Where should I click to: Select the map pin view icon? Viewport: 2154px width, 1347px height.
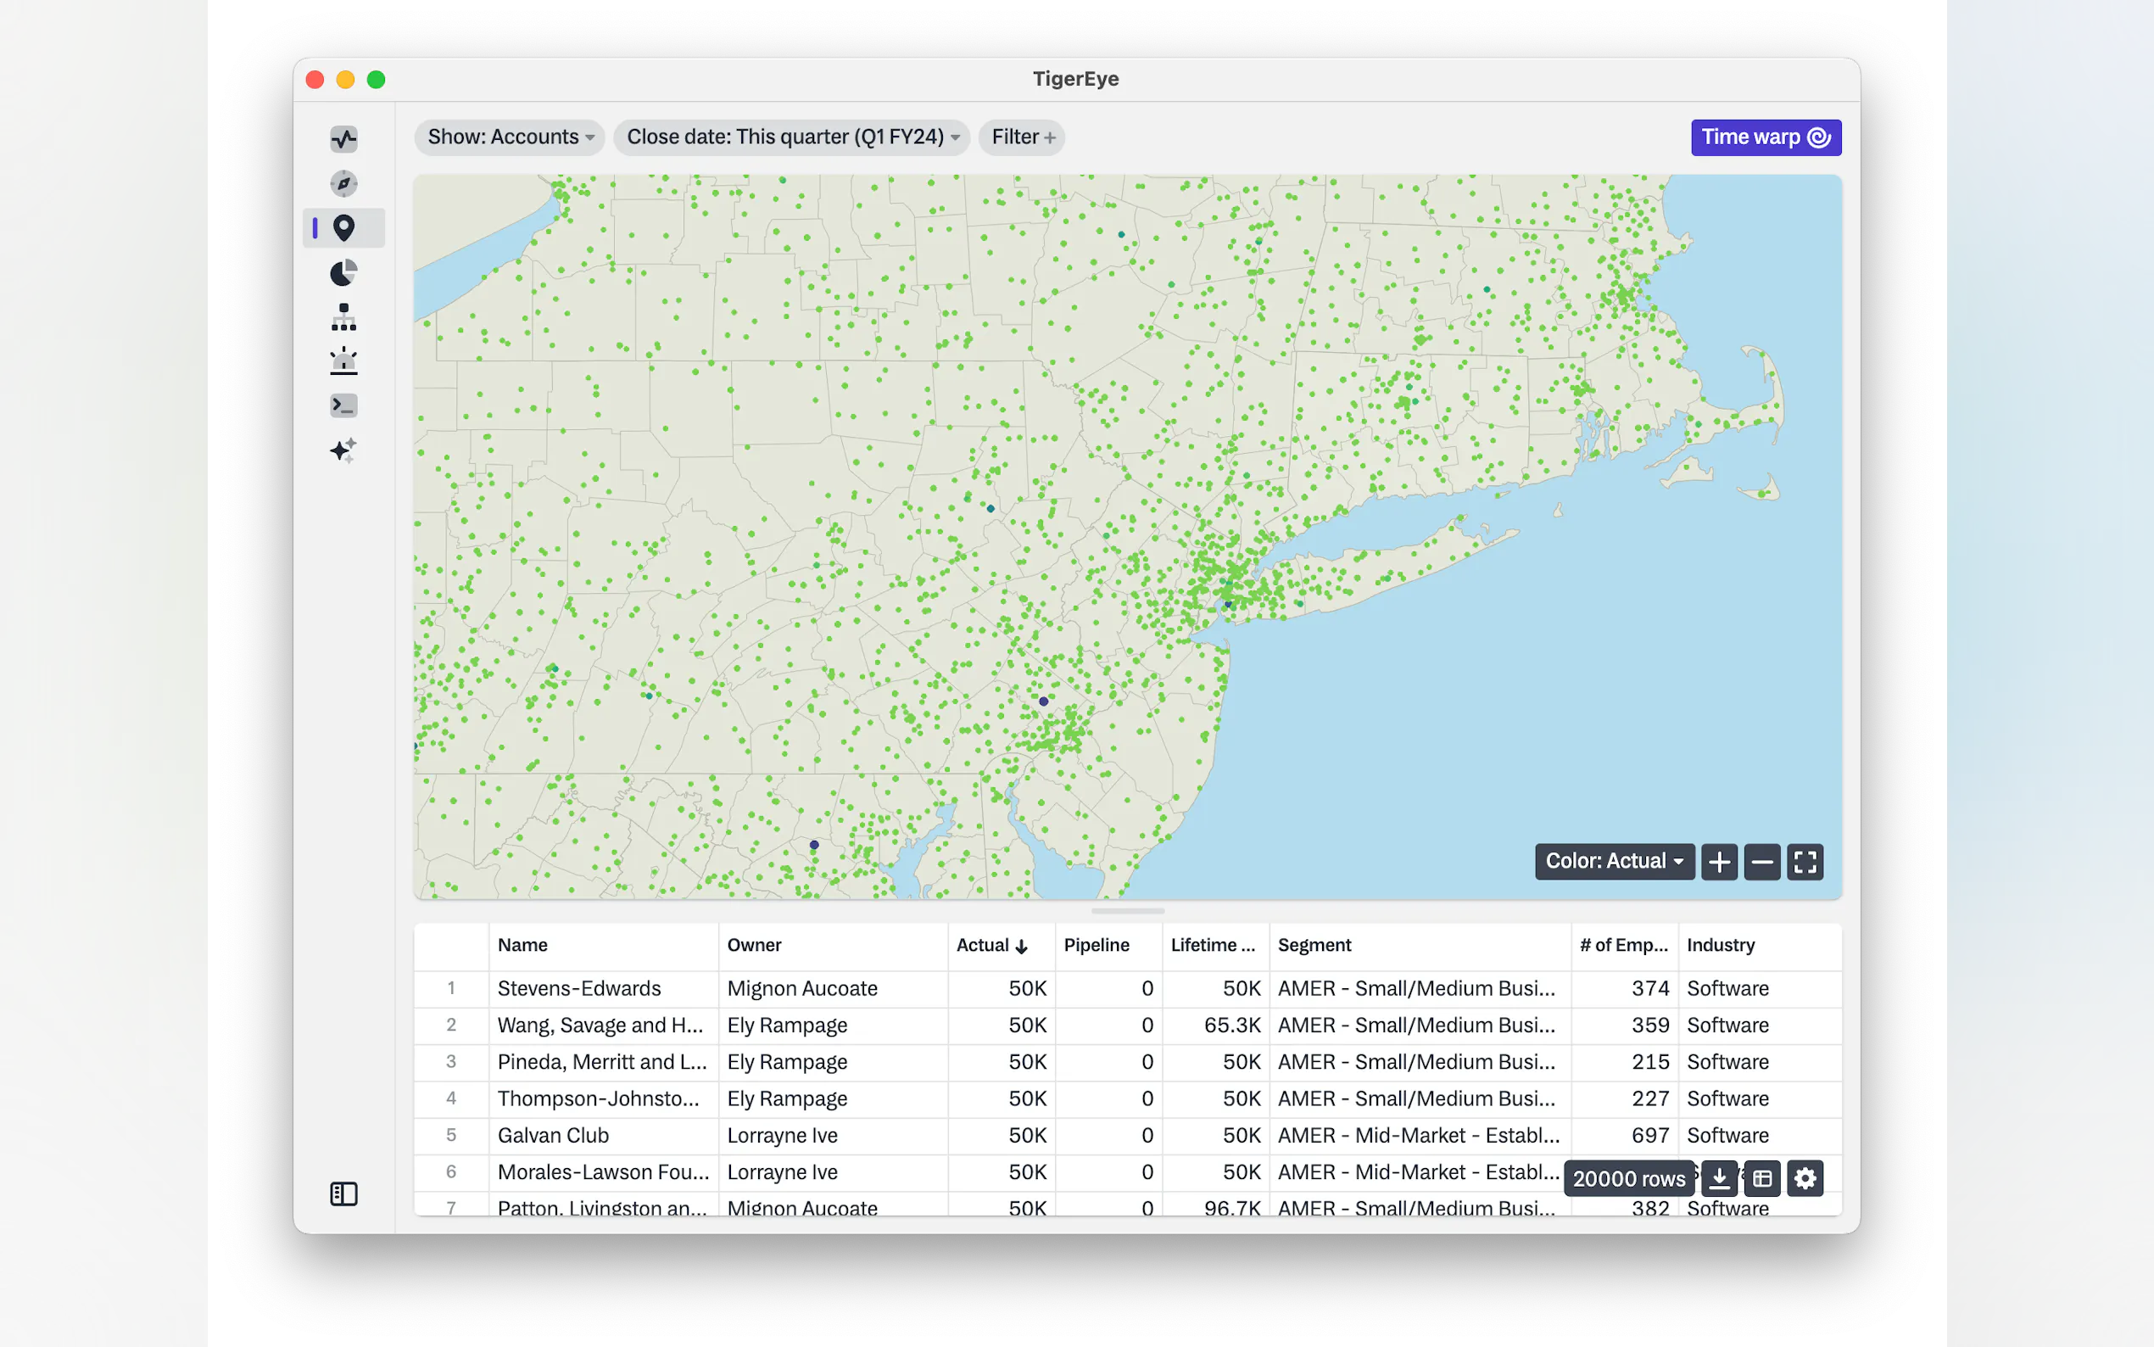pyautogui.click(x=343, y=228)
